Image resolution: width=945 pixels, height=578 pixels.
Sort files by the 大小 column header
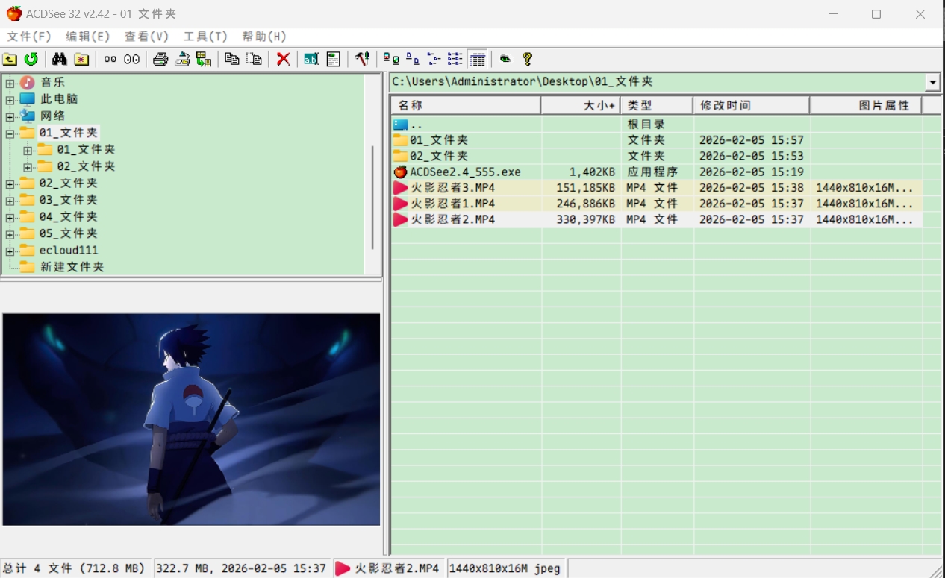coord(581,106)
